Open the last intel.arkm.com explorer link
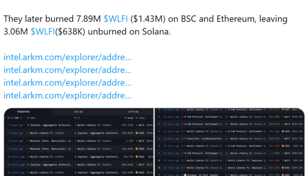The image size is (307, 176). click(x=68, y=95)
